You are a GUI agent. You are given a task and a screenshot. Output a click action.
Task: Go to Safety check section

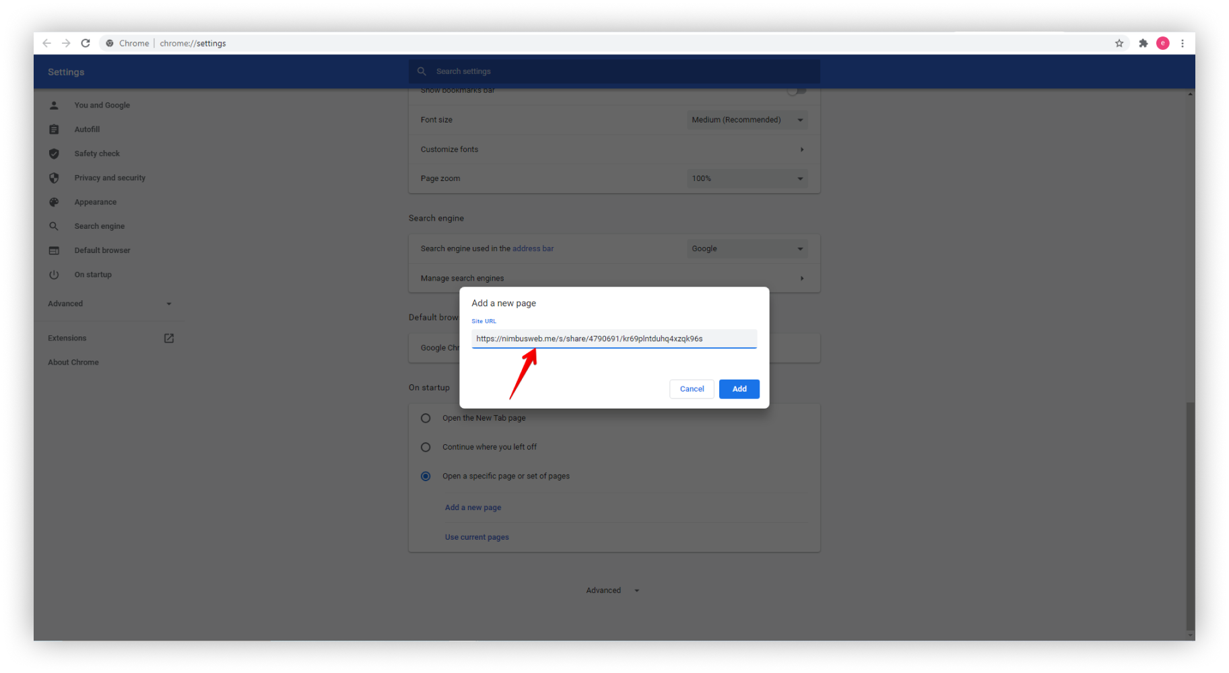click(x=97, y=153)
